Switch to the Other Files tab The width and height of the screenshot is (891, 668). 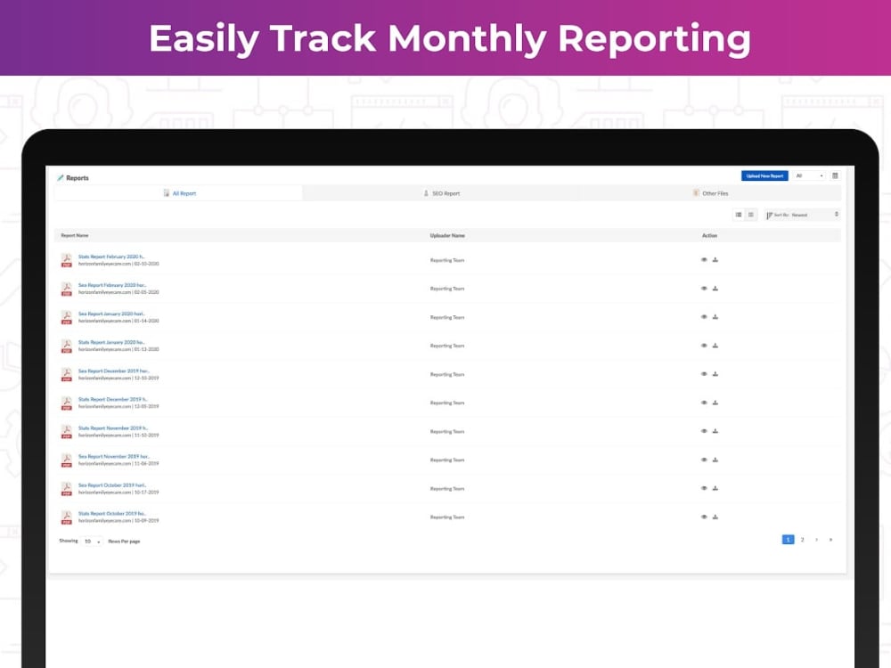710,193
